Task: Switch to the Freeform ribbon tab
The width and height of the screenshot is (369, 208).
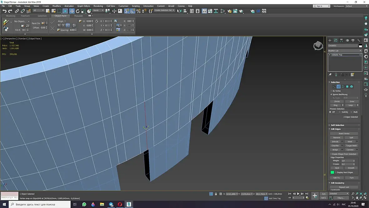Action: point(25,16)
